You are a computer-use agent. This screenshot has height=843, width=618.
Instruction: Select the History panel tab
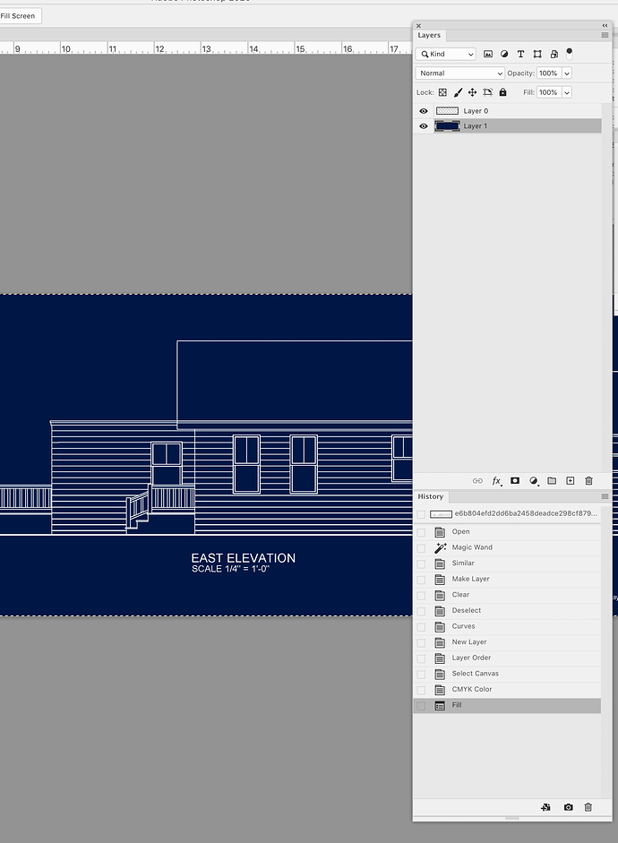pos(430,496)
